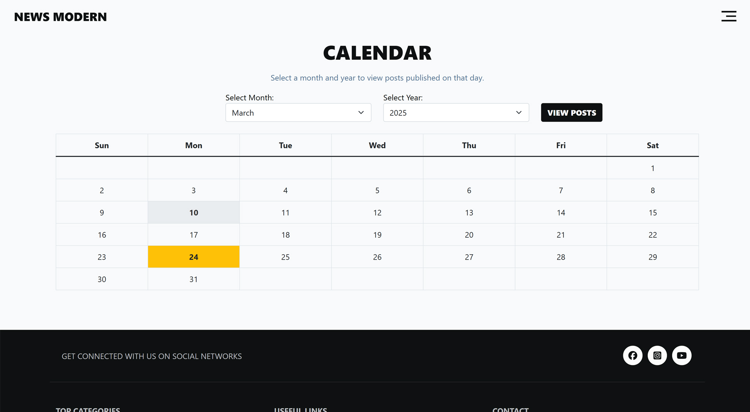Open the Facebook social icon
The width and height of the screenshot is (750, 412).
[x=632, y=355]
